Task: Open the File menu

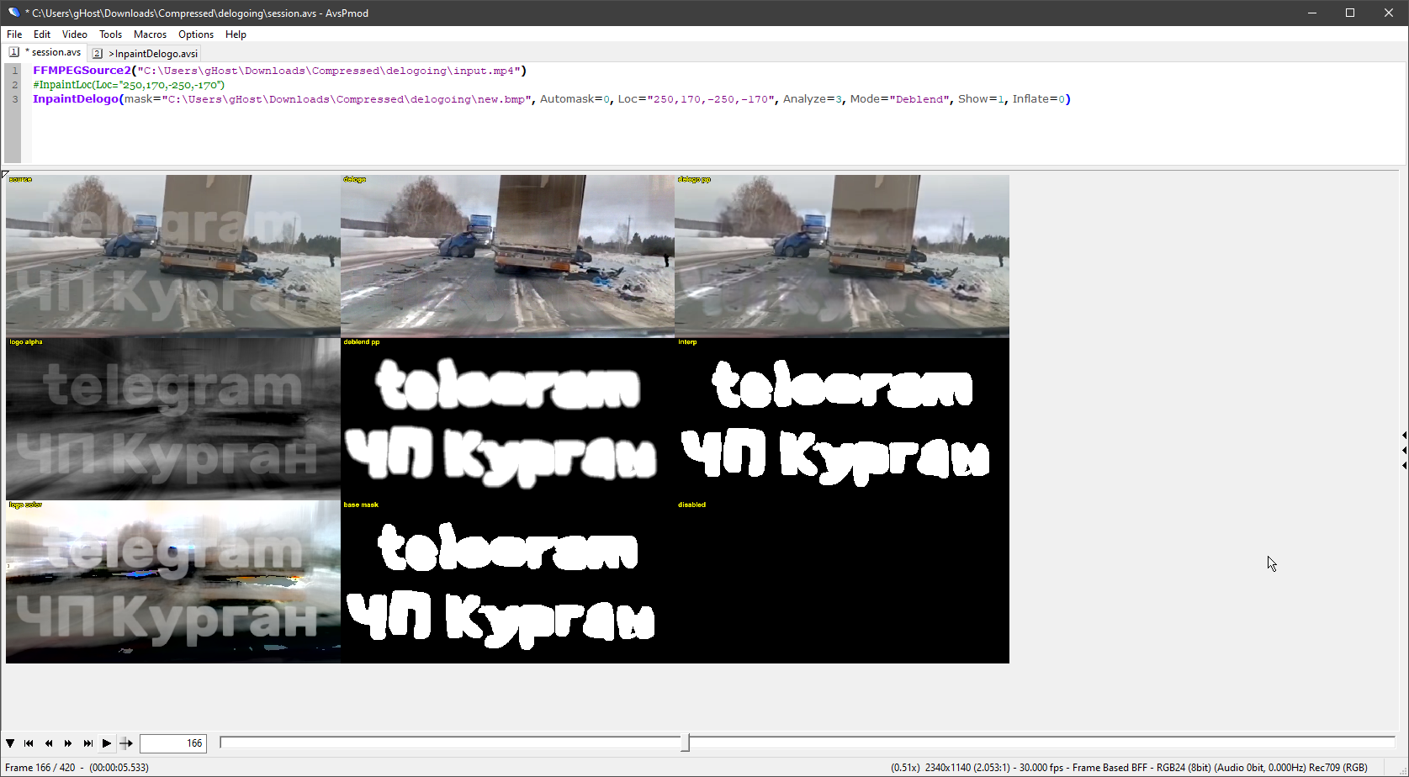Action: pos(14,34)
